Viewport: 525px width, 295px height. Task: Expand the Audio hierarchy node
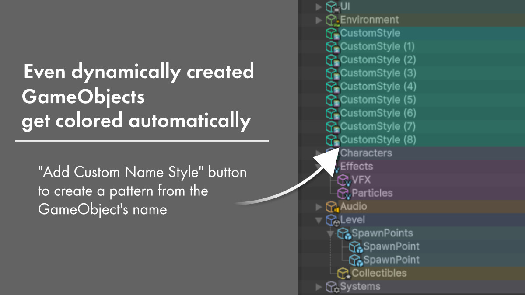tap(318, 207)
